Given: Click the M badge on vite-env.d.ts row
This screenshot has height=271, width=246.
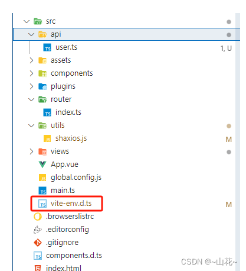Looking at the screenshot, I should (229, 205).
